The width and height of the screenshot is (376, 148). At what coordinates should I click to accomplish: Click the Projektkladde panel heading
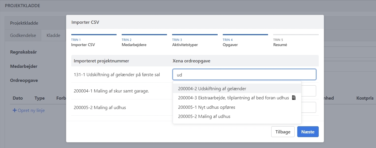pos(24,23)
